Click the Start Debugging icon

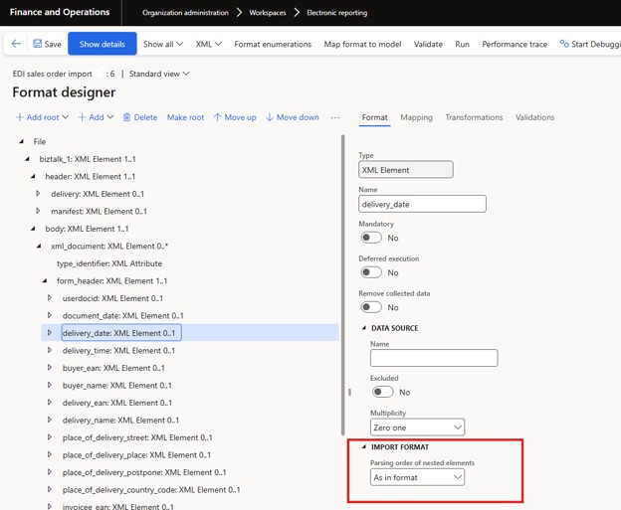[x=564, y=44]
